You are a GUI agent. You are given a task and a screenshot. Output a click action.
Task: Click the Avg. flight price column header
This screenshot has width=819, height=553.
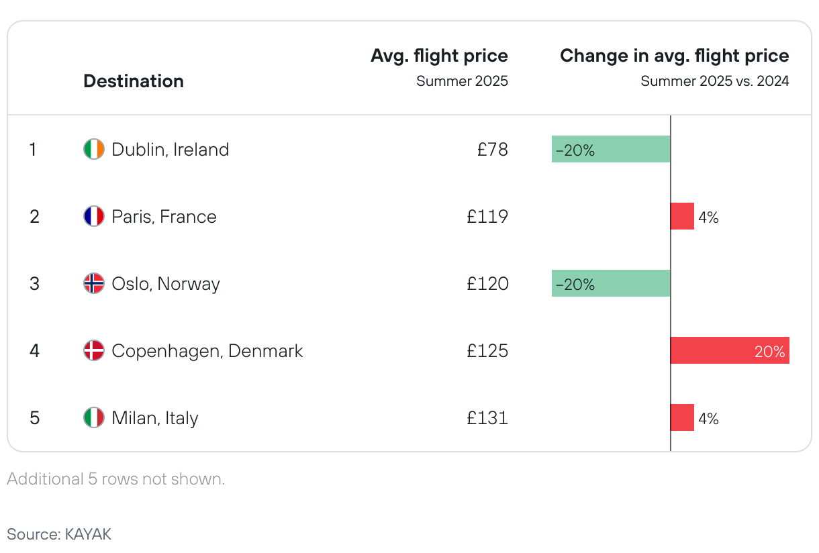click(x=439, y=56)
